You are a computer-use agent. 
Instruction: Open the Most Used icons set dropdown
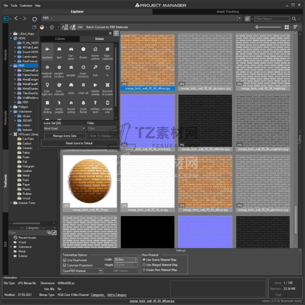pyautogui.click(x=64, y=128)
